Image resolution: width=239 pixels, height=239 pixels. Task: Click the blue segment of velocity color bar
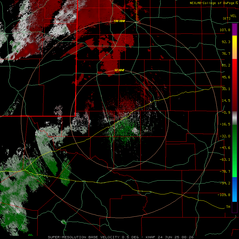pos(234,189)
